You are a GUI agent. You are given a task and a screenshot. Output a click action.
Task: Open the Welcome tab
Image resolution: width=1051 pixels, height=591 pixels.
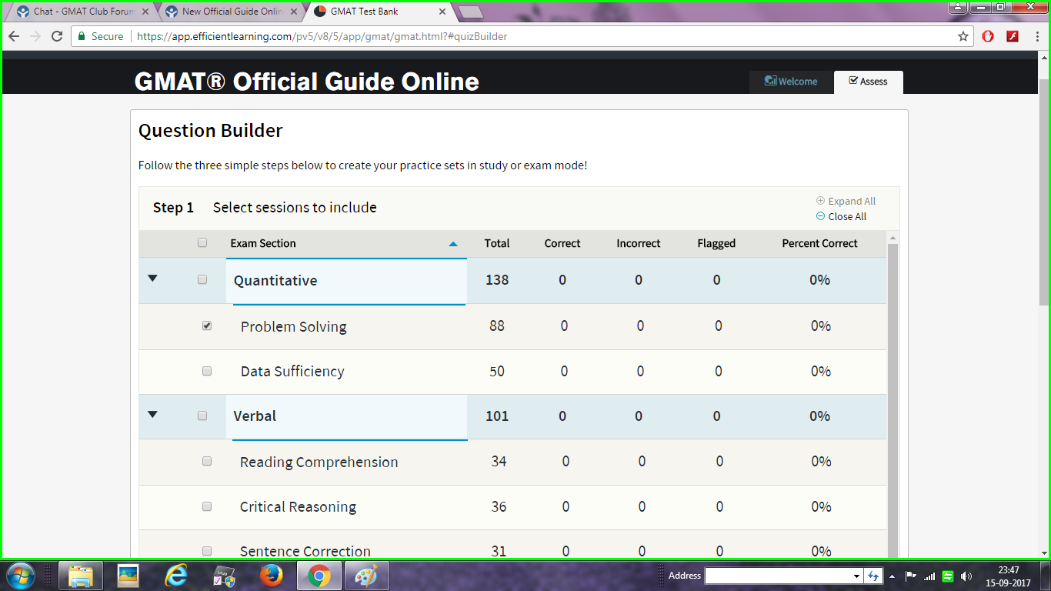click(x=791, y=82)
